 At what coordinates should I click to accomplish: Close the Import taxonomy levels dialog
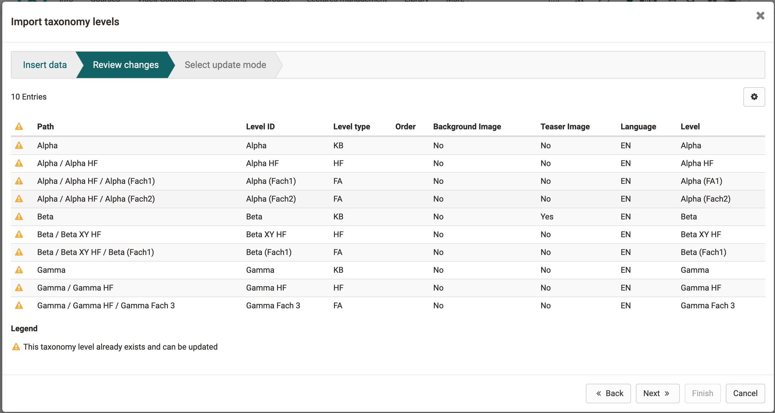click(760, 16)
